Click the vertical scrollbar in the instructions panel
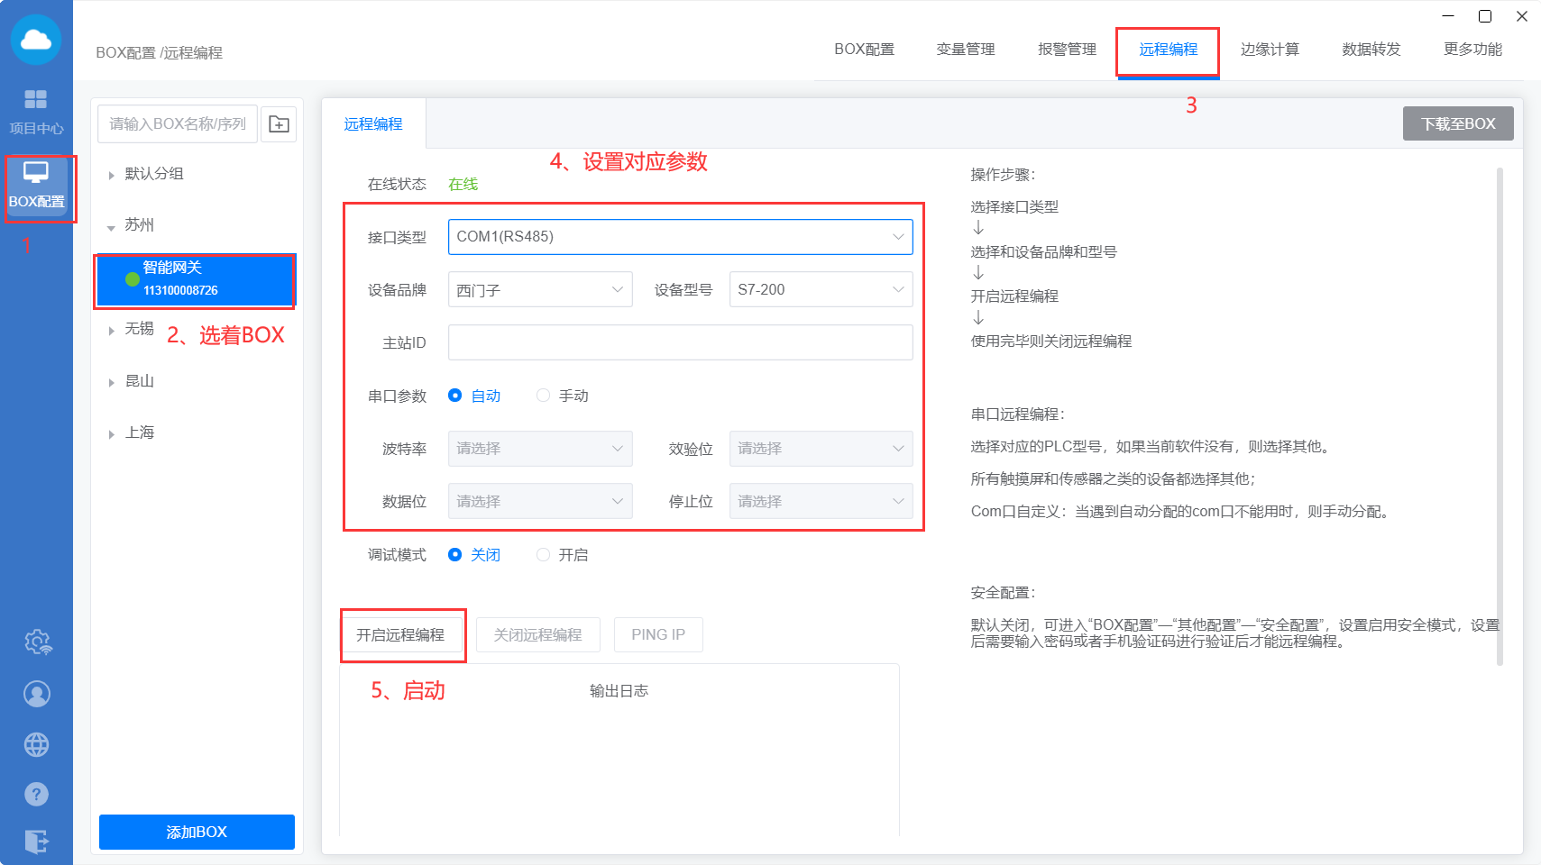This screenshot has height=865, width=1541. click(x=1500, y=414)
